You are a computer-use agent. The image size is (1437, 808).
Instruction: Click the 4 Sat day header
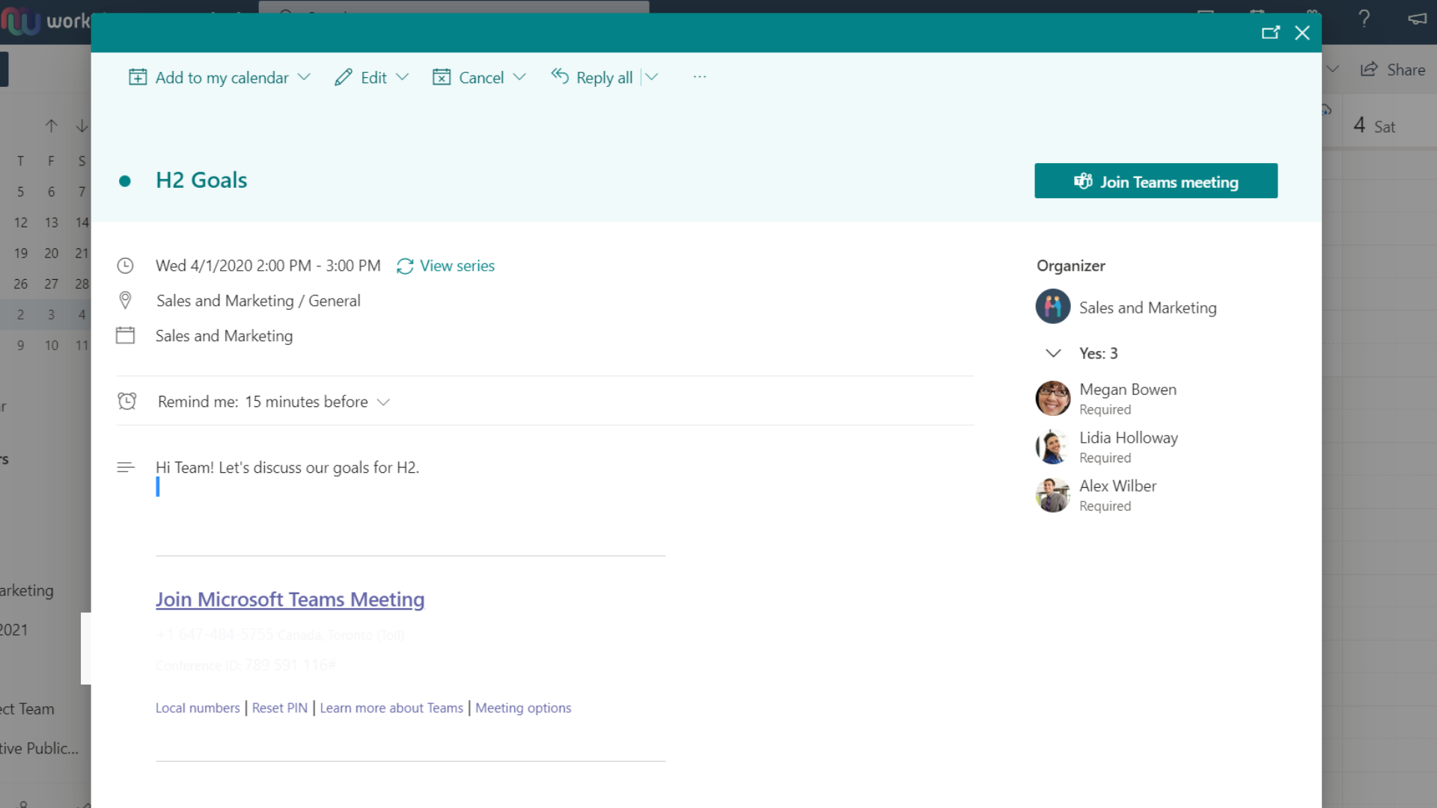[1374, 126]
